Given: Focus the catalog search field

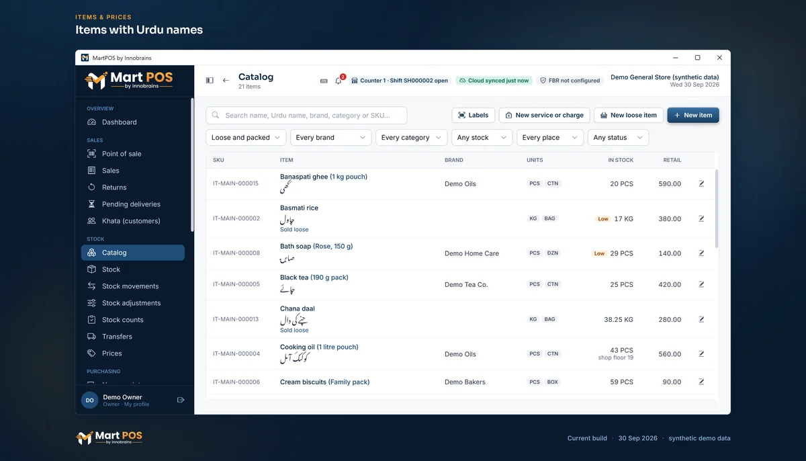Looking at the screenshot, I should (306, 115).
